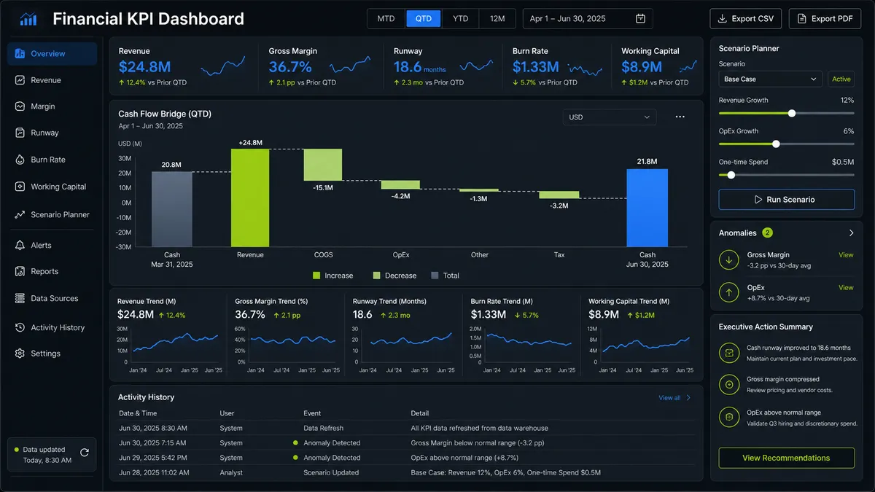Click the Anomalies count badge
The height and width of the screenshot is (492, 875).
pyautogui.click(x=767, y=233)
